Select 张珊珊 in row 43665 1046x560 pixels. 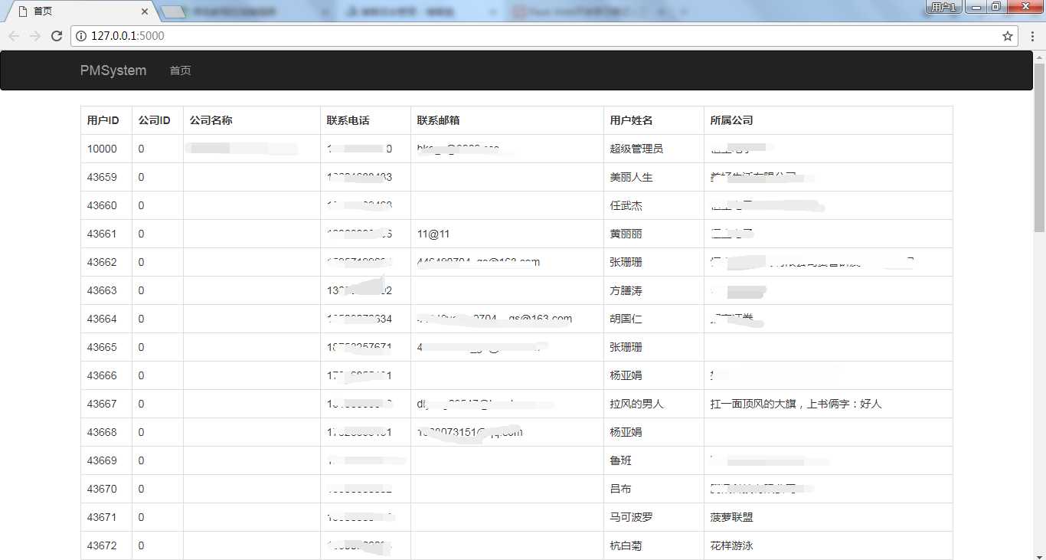(x=626, y=347)
